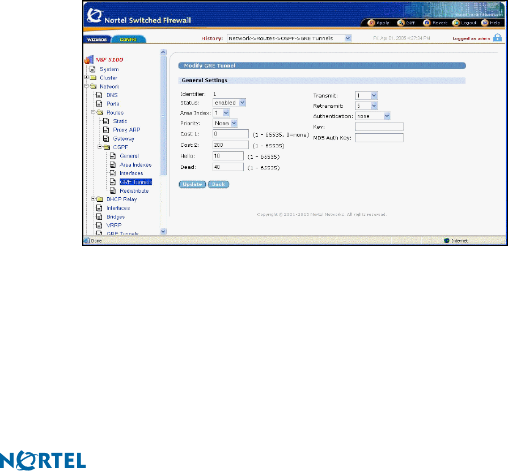Click the Bridges page icon
The width and height of the screenshot is (508, 471).
(x=99, y=217)
